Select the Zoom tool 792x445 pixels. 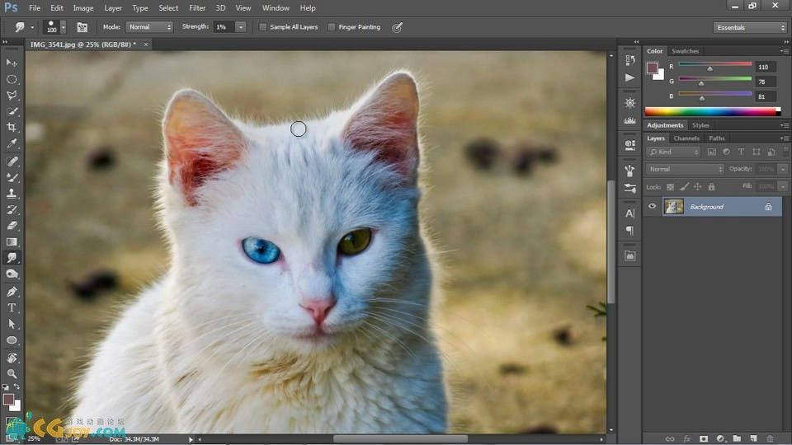[12, 373]
